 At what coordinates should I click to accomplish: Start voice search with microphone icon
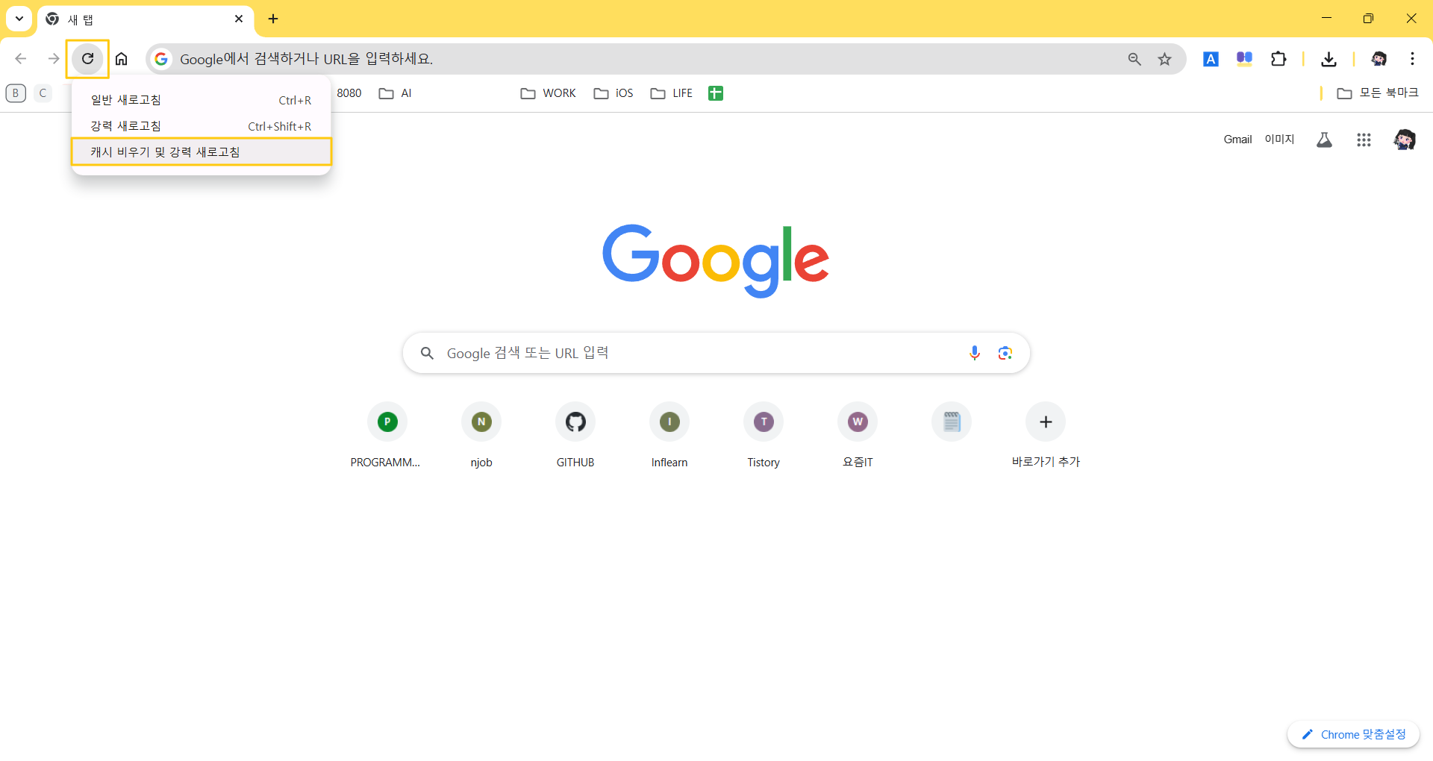(x=974, y=353)
